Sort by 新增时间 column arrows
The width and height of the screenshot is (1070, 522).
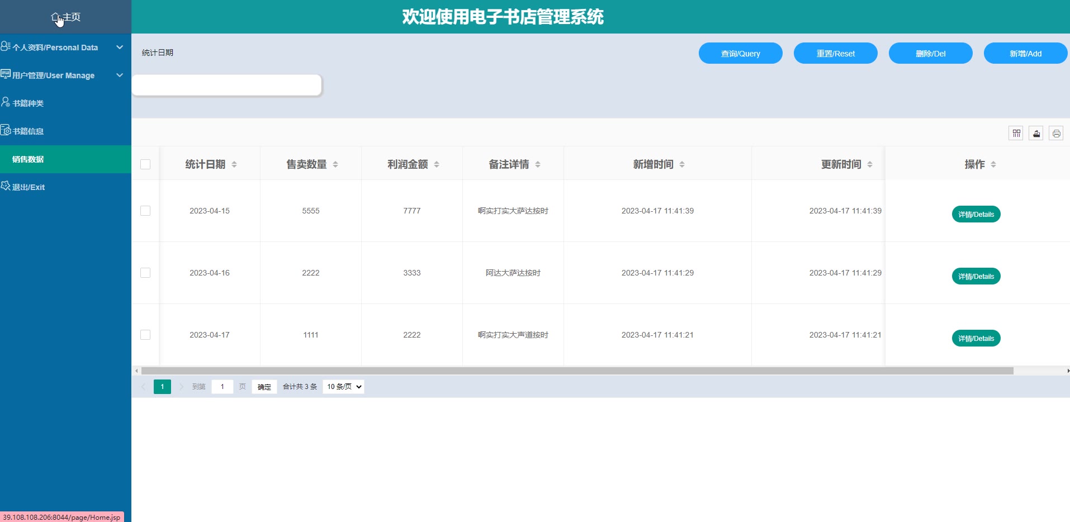(682, 164)
